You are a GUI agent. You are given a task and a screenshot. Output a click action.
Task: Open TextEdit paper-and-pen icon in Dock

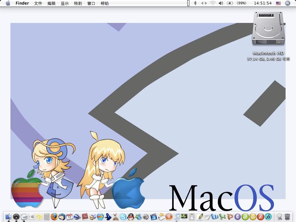click(207, 216)
